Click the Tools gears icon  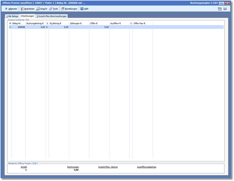[x=50, y=9]
